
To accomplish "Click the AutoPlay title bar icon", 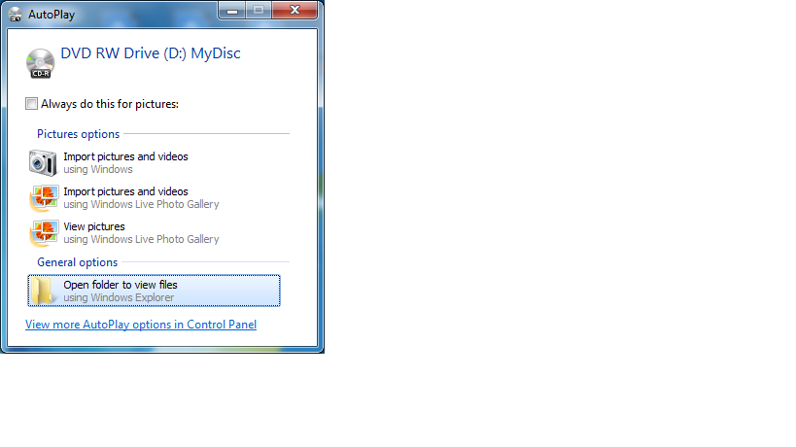I will pos(15,12).
